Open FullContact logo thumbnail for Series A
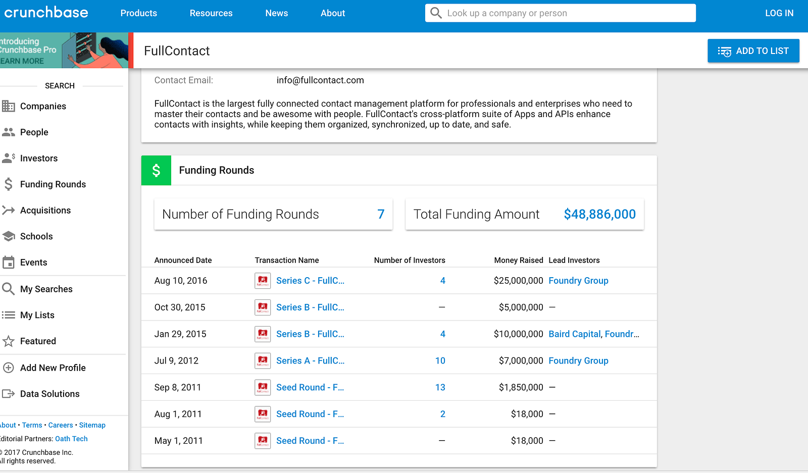This screenshot has height=473, width=808. click(x=263, y=361)
